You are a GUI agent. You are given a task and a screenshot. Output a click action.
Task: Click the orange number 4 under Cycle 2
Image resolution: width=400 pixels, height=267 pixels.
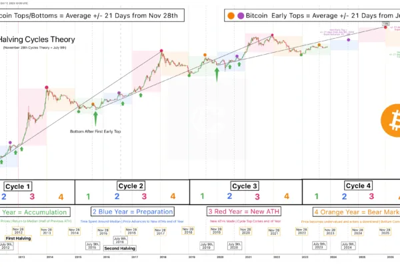(x=173, y=196)
